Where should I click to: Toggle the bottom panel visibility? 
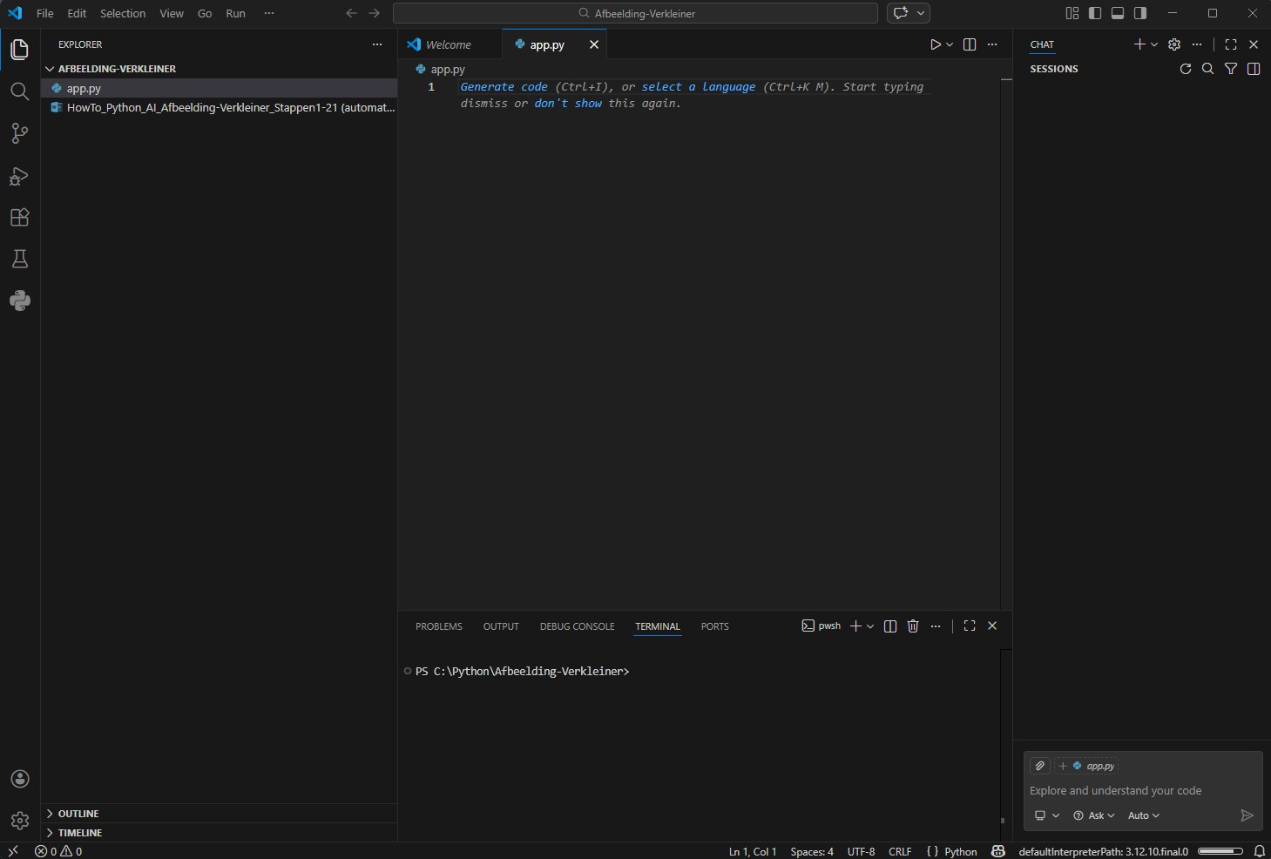[1118, 13]
